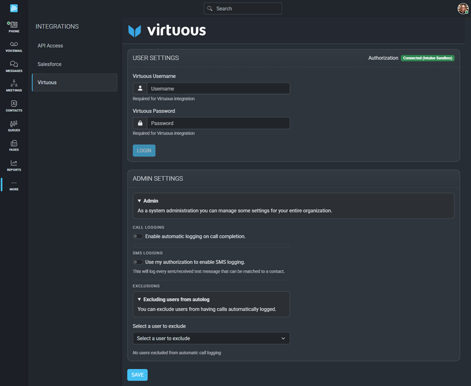Open Voicemail from the sidebar
The width and height of the screenshot is (471, 386).
[14, 47]
